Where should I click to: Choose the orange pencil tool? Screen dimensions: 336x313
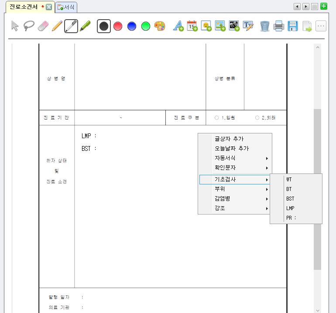tap(57, 26)
